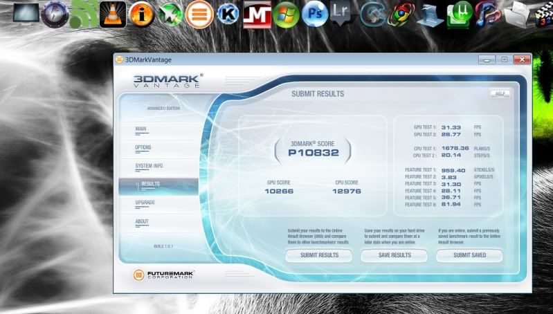
Task: Launch Google Chrome from the dock
Action: coord(401,15)
